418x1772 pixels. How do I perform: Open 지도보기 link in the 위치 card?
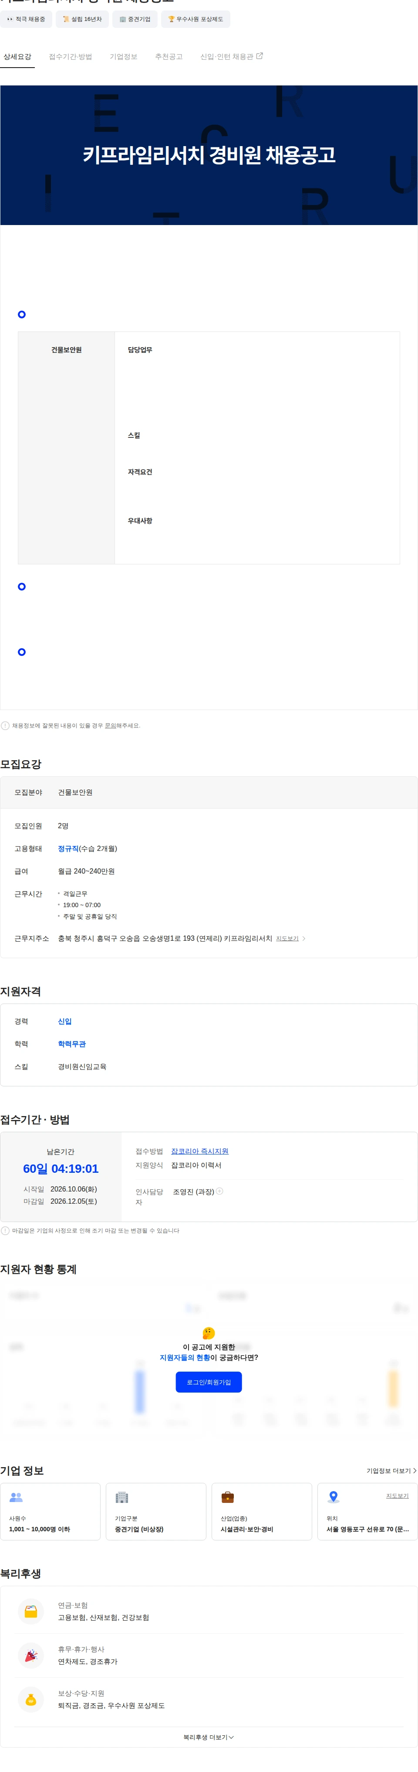click(x=398, y=1495)
